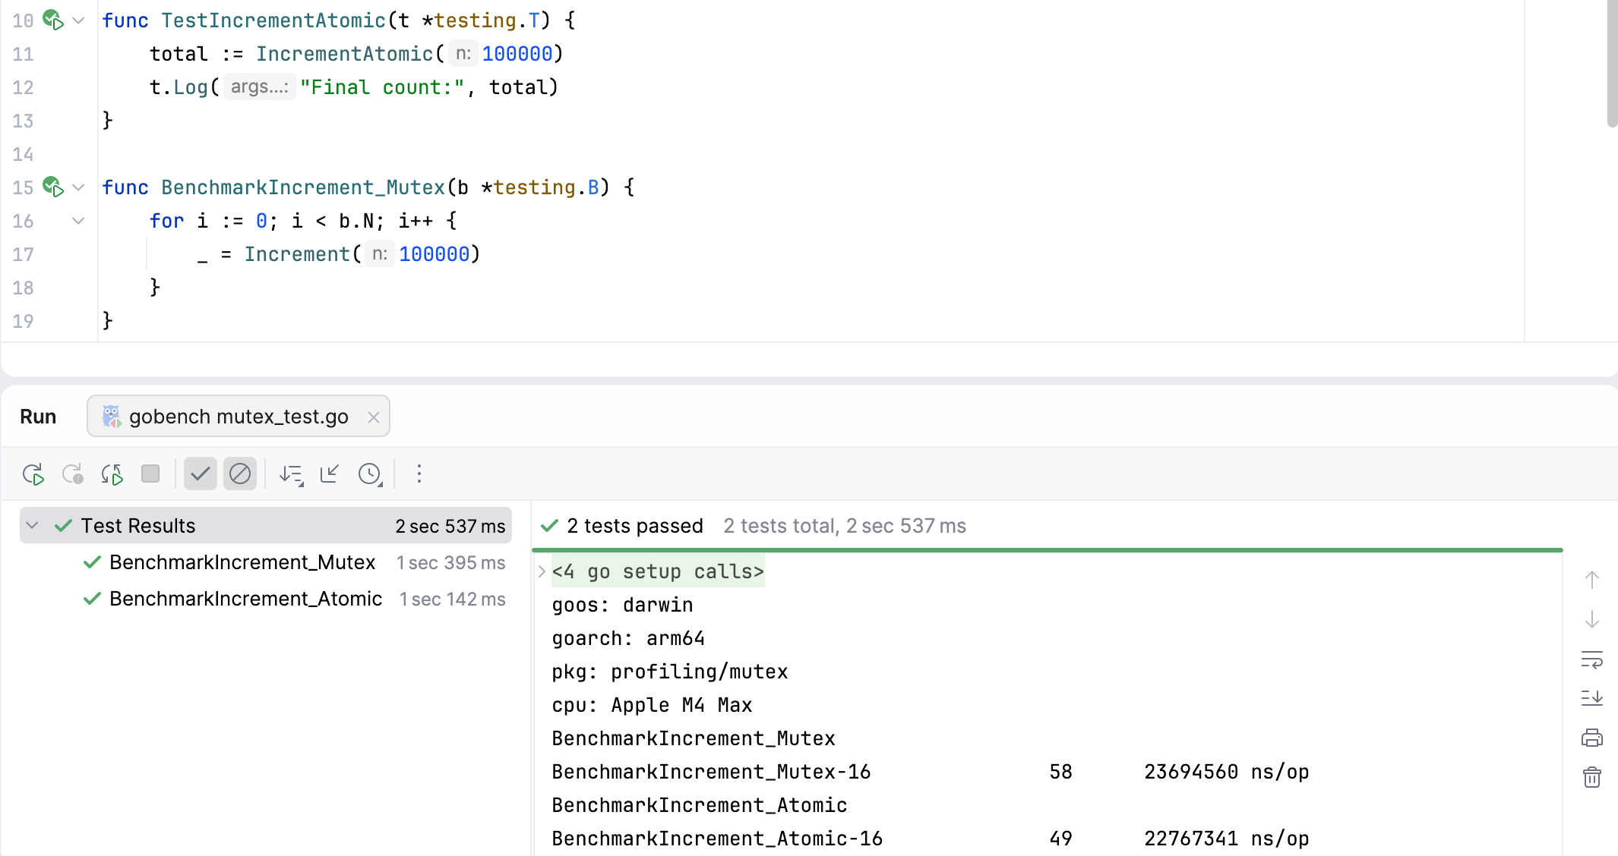
Task: Run TestIncrementAtomic via gutter run icon
Action: point(53,20)
